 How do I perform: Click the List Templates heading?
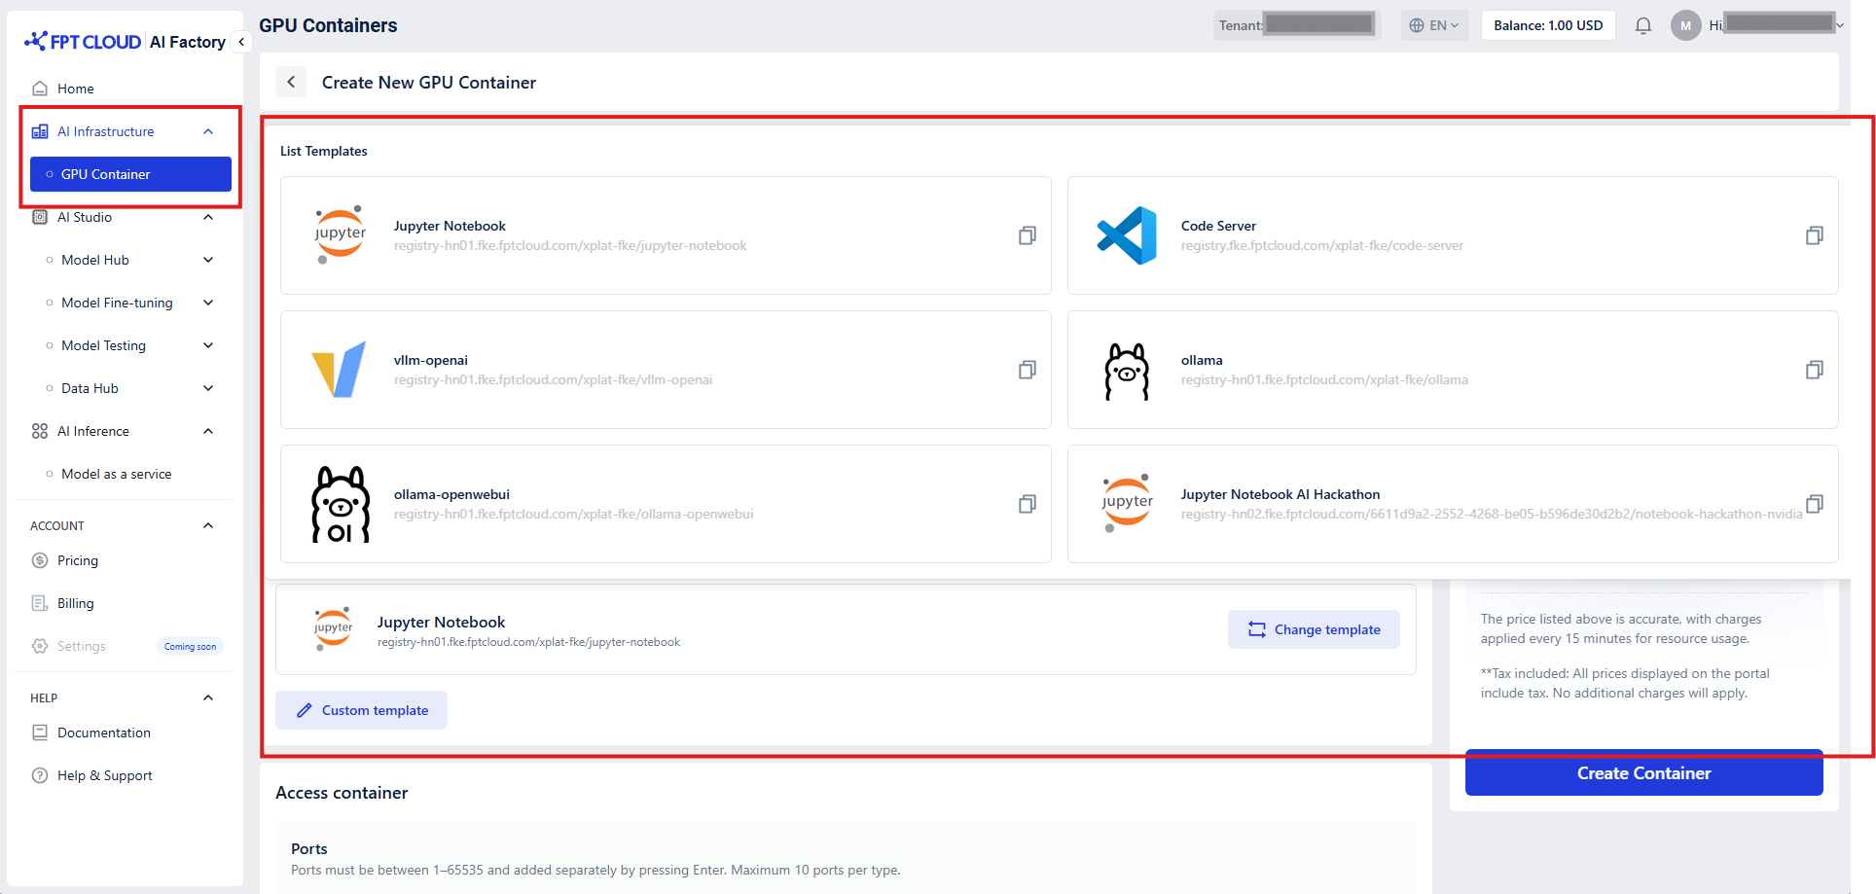[324, 151]
